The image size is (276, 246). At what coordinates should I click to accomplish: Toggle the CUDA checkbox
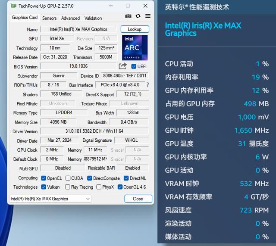click(x=68, y=178)
